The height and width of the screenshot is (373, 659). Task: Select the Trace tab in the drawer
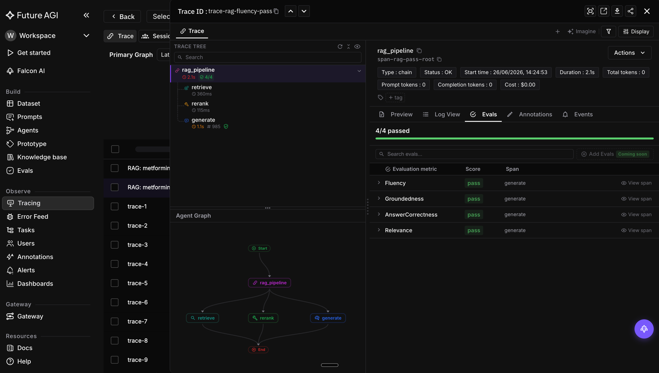tap(192, 31)
